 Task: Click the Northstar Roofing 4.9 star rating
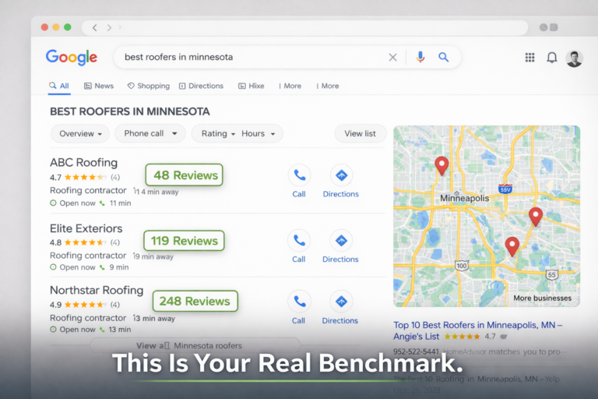(84, 305)
